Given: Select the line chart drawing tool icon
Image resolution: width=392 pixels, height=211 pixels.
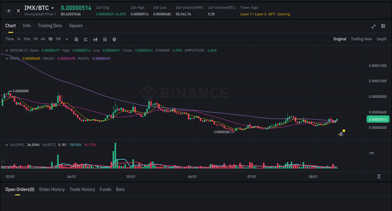Looking at the screenshot, I should (x=85, y=39).
